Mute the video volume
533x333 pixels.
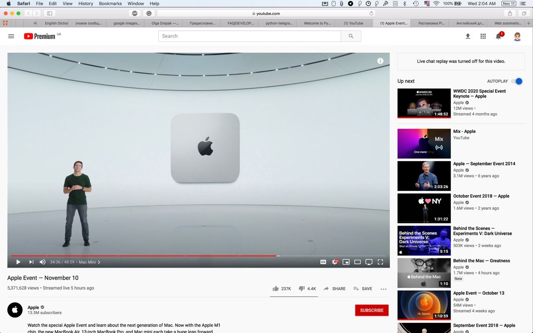coord(42,262)
